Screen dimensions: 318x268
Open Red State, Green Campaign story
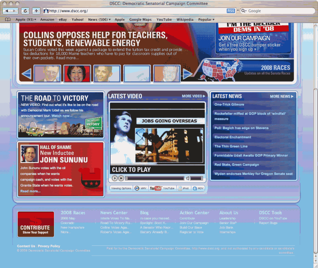[237, 165]
